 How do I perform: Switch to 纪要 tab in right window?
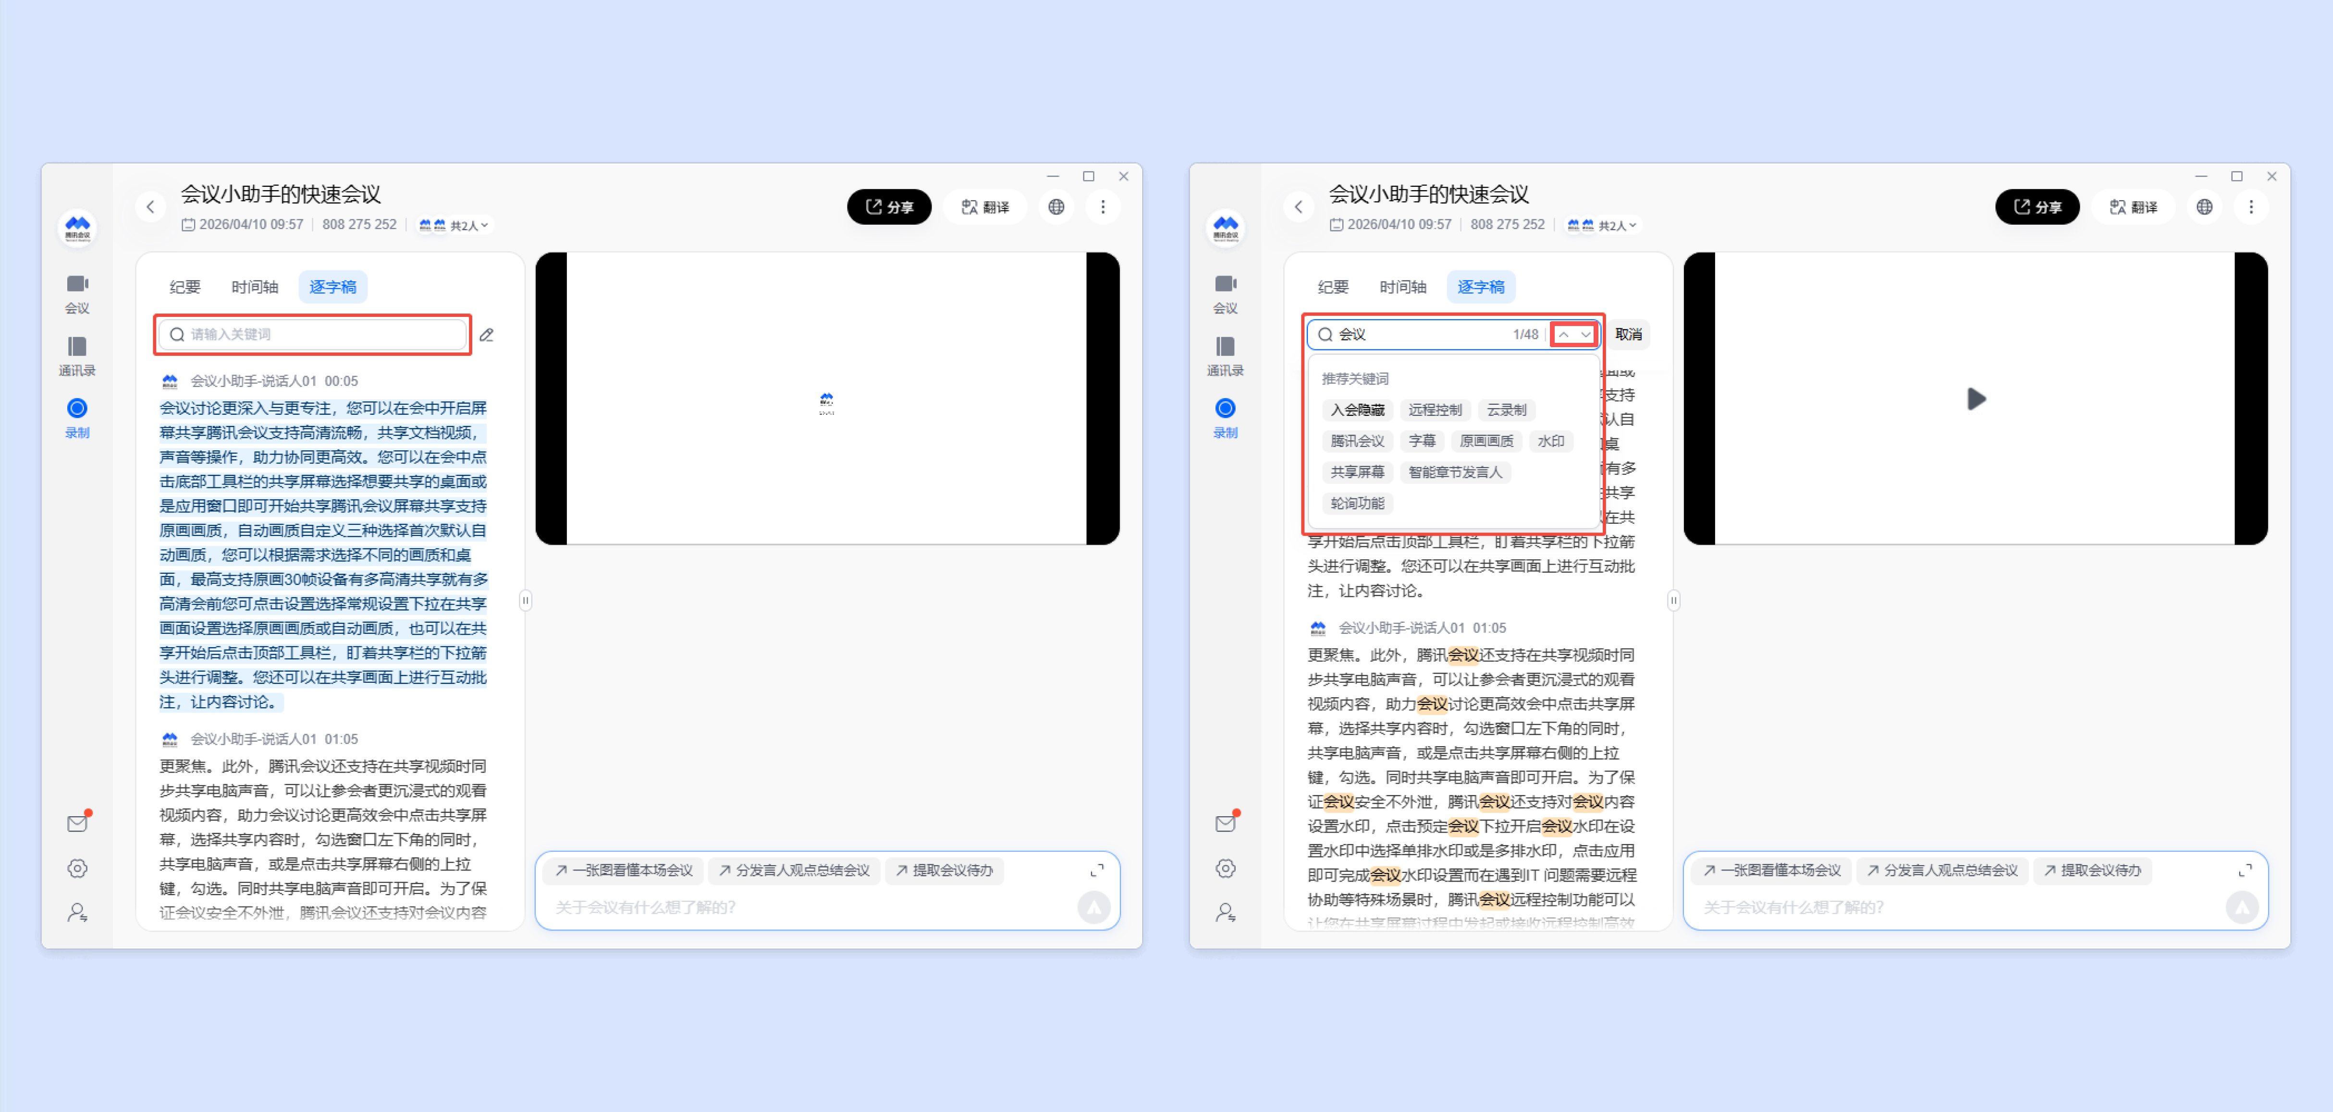pos(1333,287)
